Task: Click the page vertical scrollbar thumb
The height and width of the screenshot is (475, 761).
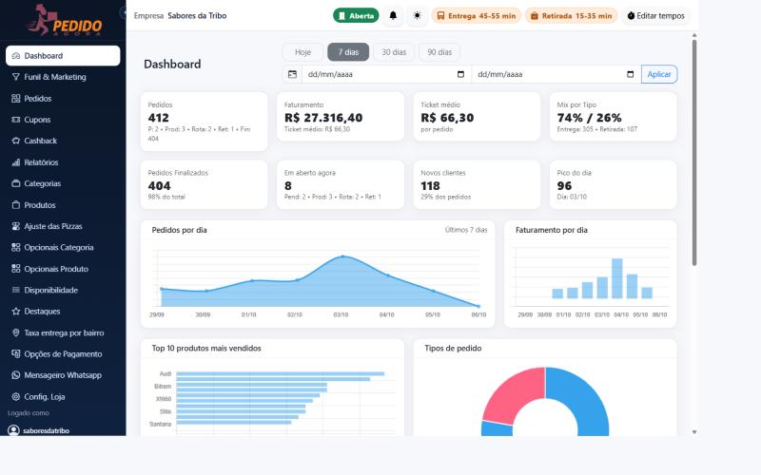Action: pos(694,153)
